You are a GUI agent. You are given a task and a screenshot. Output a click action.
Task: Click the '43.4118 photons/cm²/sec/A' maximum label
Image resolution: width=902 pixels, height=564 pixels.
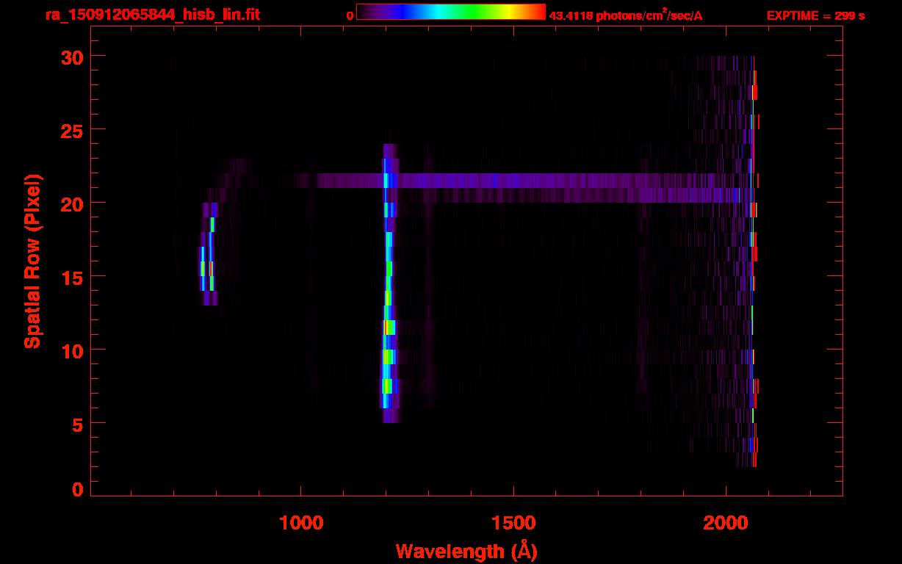coord(626,15)
